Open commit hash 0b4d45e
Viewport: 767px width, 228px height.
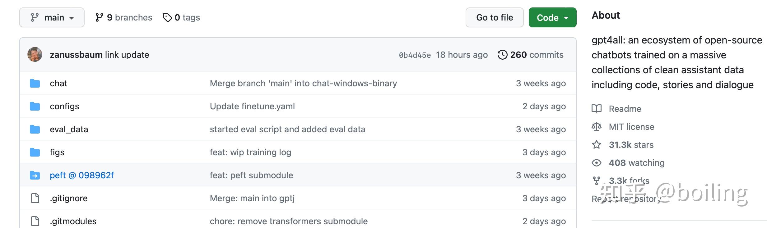pyautogui.click(x=415, y=55)
